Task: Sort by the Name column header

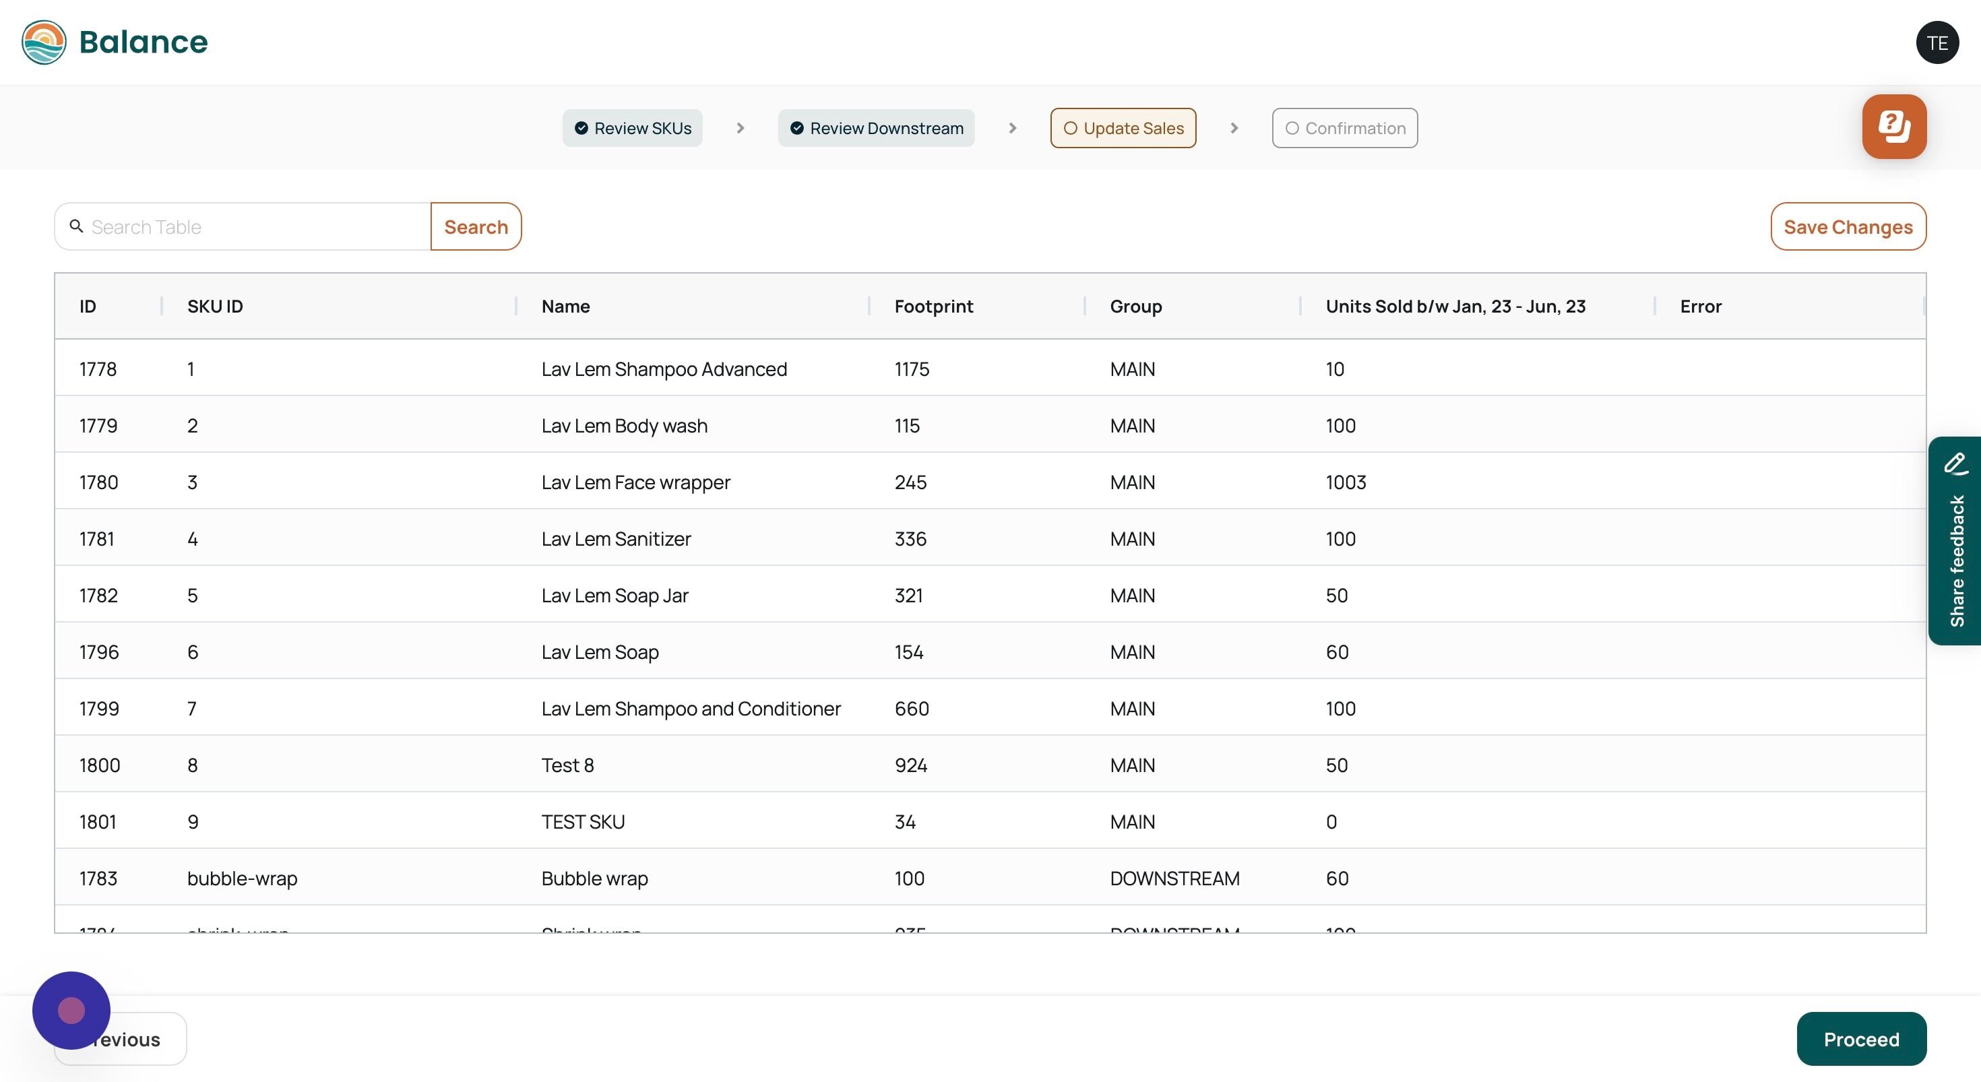Action: coord(565,306)
